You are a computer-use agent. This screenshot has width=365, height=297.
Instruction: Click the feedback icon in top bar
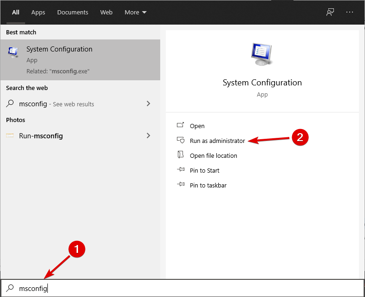[330, 13]
